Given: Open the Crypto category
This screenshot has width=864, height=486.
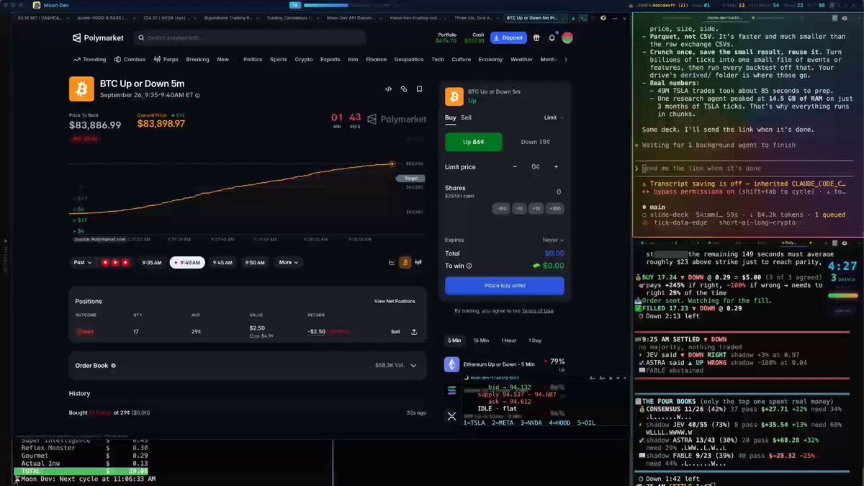Looking at the screenshot, I should pyautogui.click(x=304, y=60).
